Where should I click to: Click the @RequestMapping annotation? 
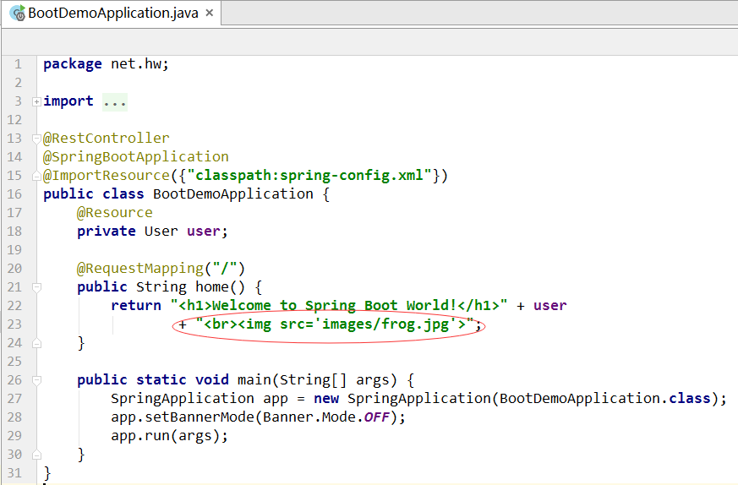tap(139, 268)
